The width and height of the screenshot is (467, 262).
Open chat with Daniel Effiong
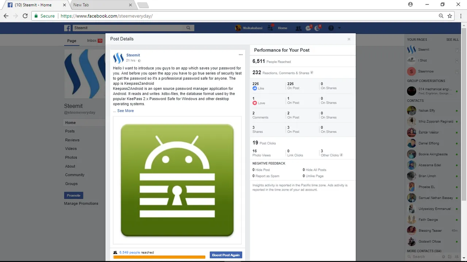pyautogui.click(x=433, y=143)
